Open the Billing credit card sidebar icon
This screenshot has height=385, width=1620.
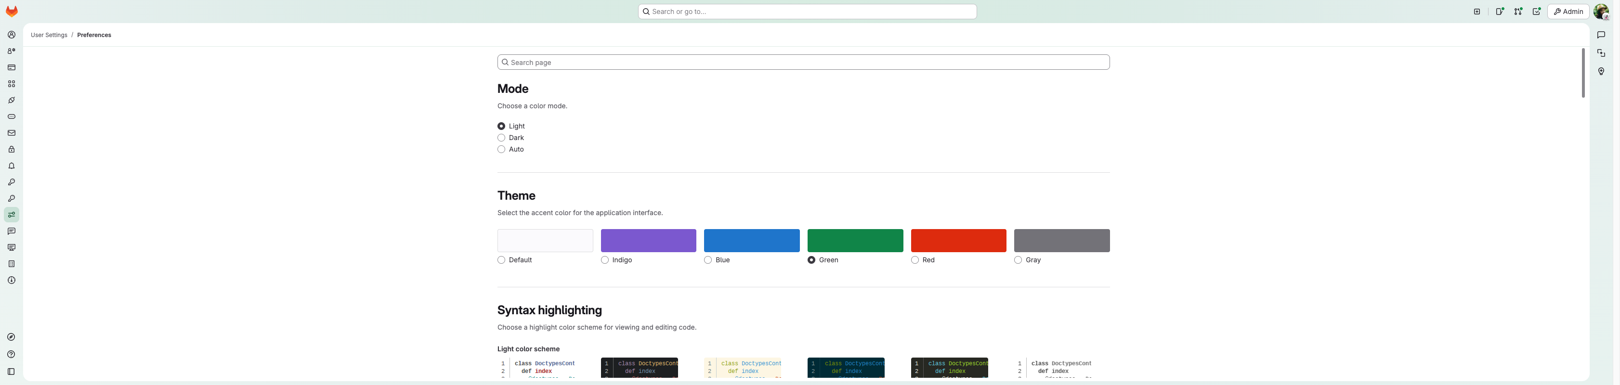pyautogui.click(x=12, y=68)
